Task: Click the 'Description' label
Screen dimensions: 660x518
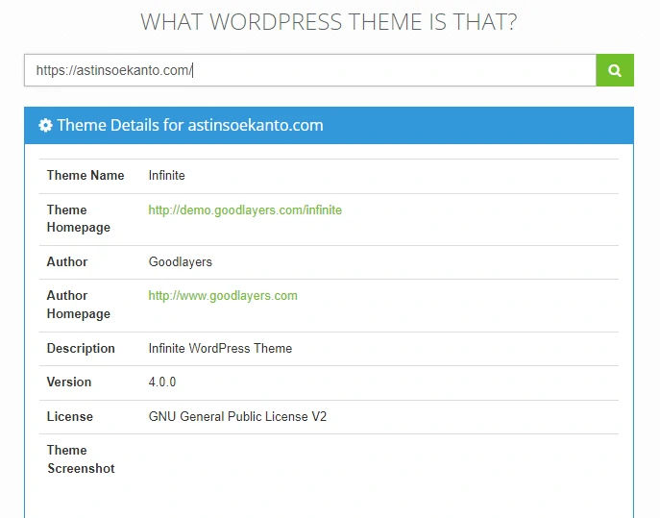Action: coord(81,348)
